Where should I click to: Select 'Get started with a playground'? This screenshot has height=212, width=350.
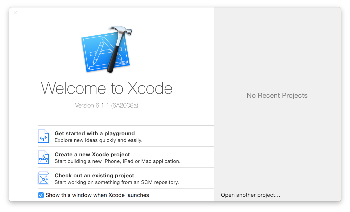point(94,133)
